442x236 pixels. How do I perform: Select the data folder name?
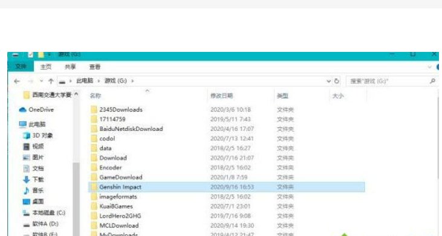point(105,148)
